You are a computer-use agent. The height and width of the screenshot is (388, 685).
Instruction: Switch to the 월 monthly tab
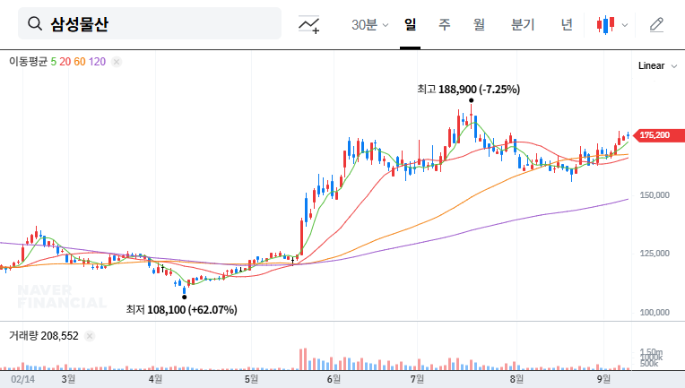point(480,24)
